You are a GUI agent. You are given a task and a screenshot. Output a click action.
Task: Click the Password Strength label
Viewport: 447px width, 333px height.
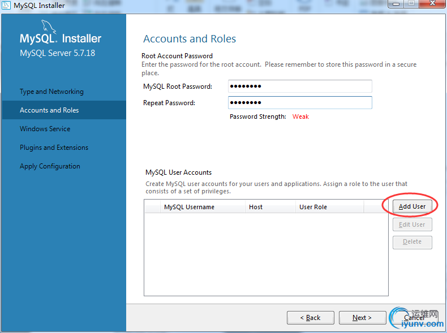tap(257, 116)
